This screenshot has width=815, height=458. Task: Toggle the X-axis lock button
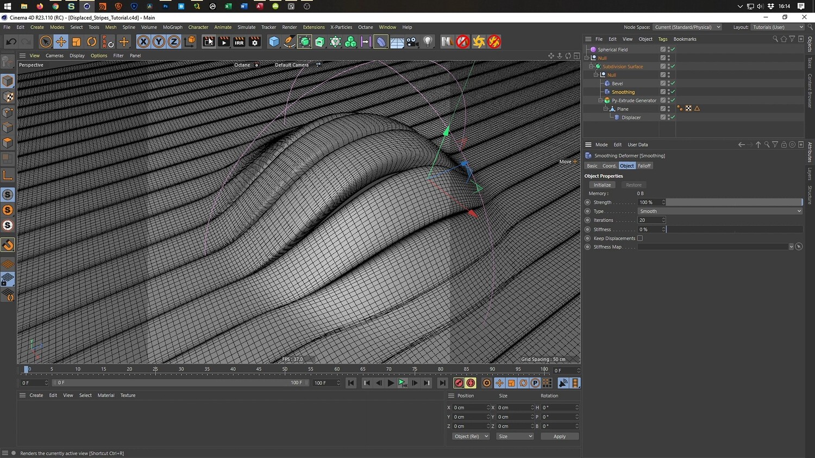(x=143, y=42)
